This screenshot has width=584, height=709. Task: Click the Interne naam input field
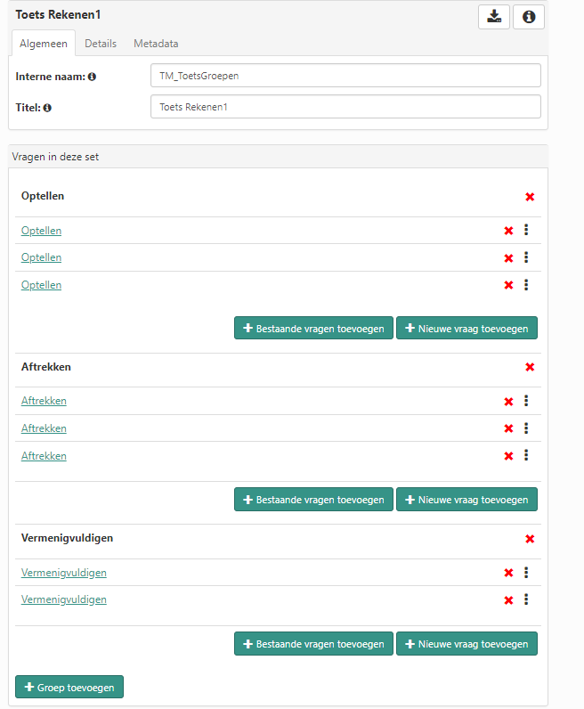pyautogui.click(x=345, y=76)
